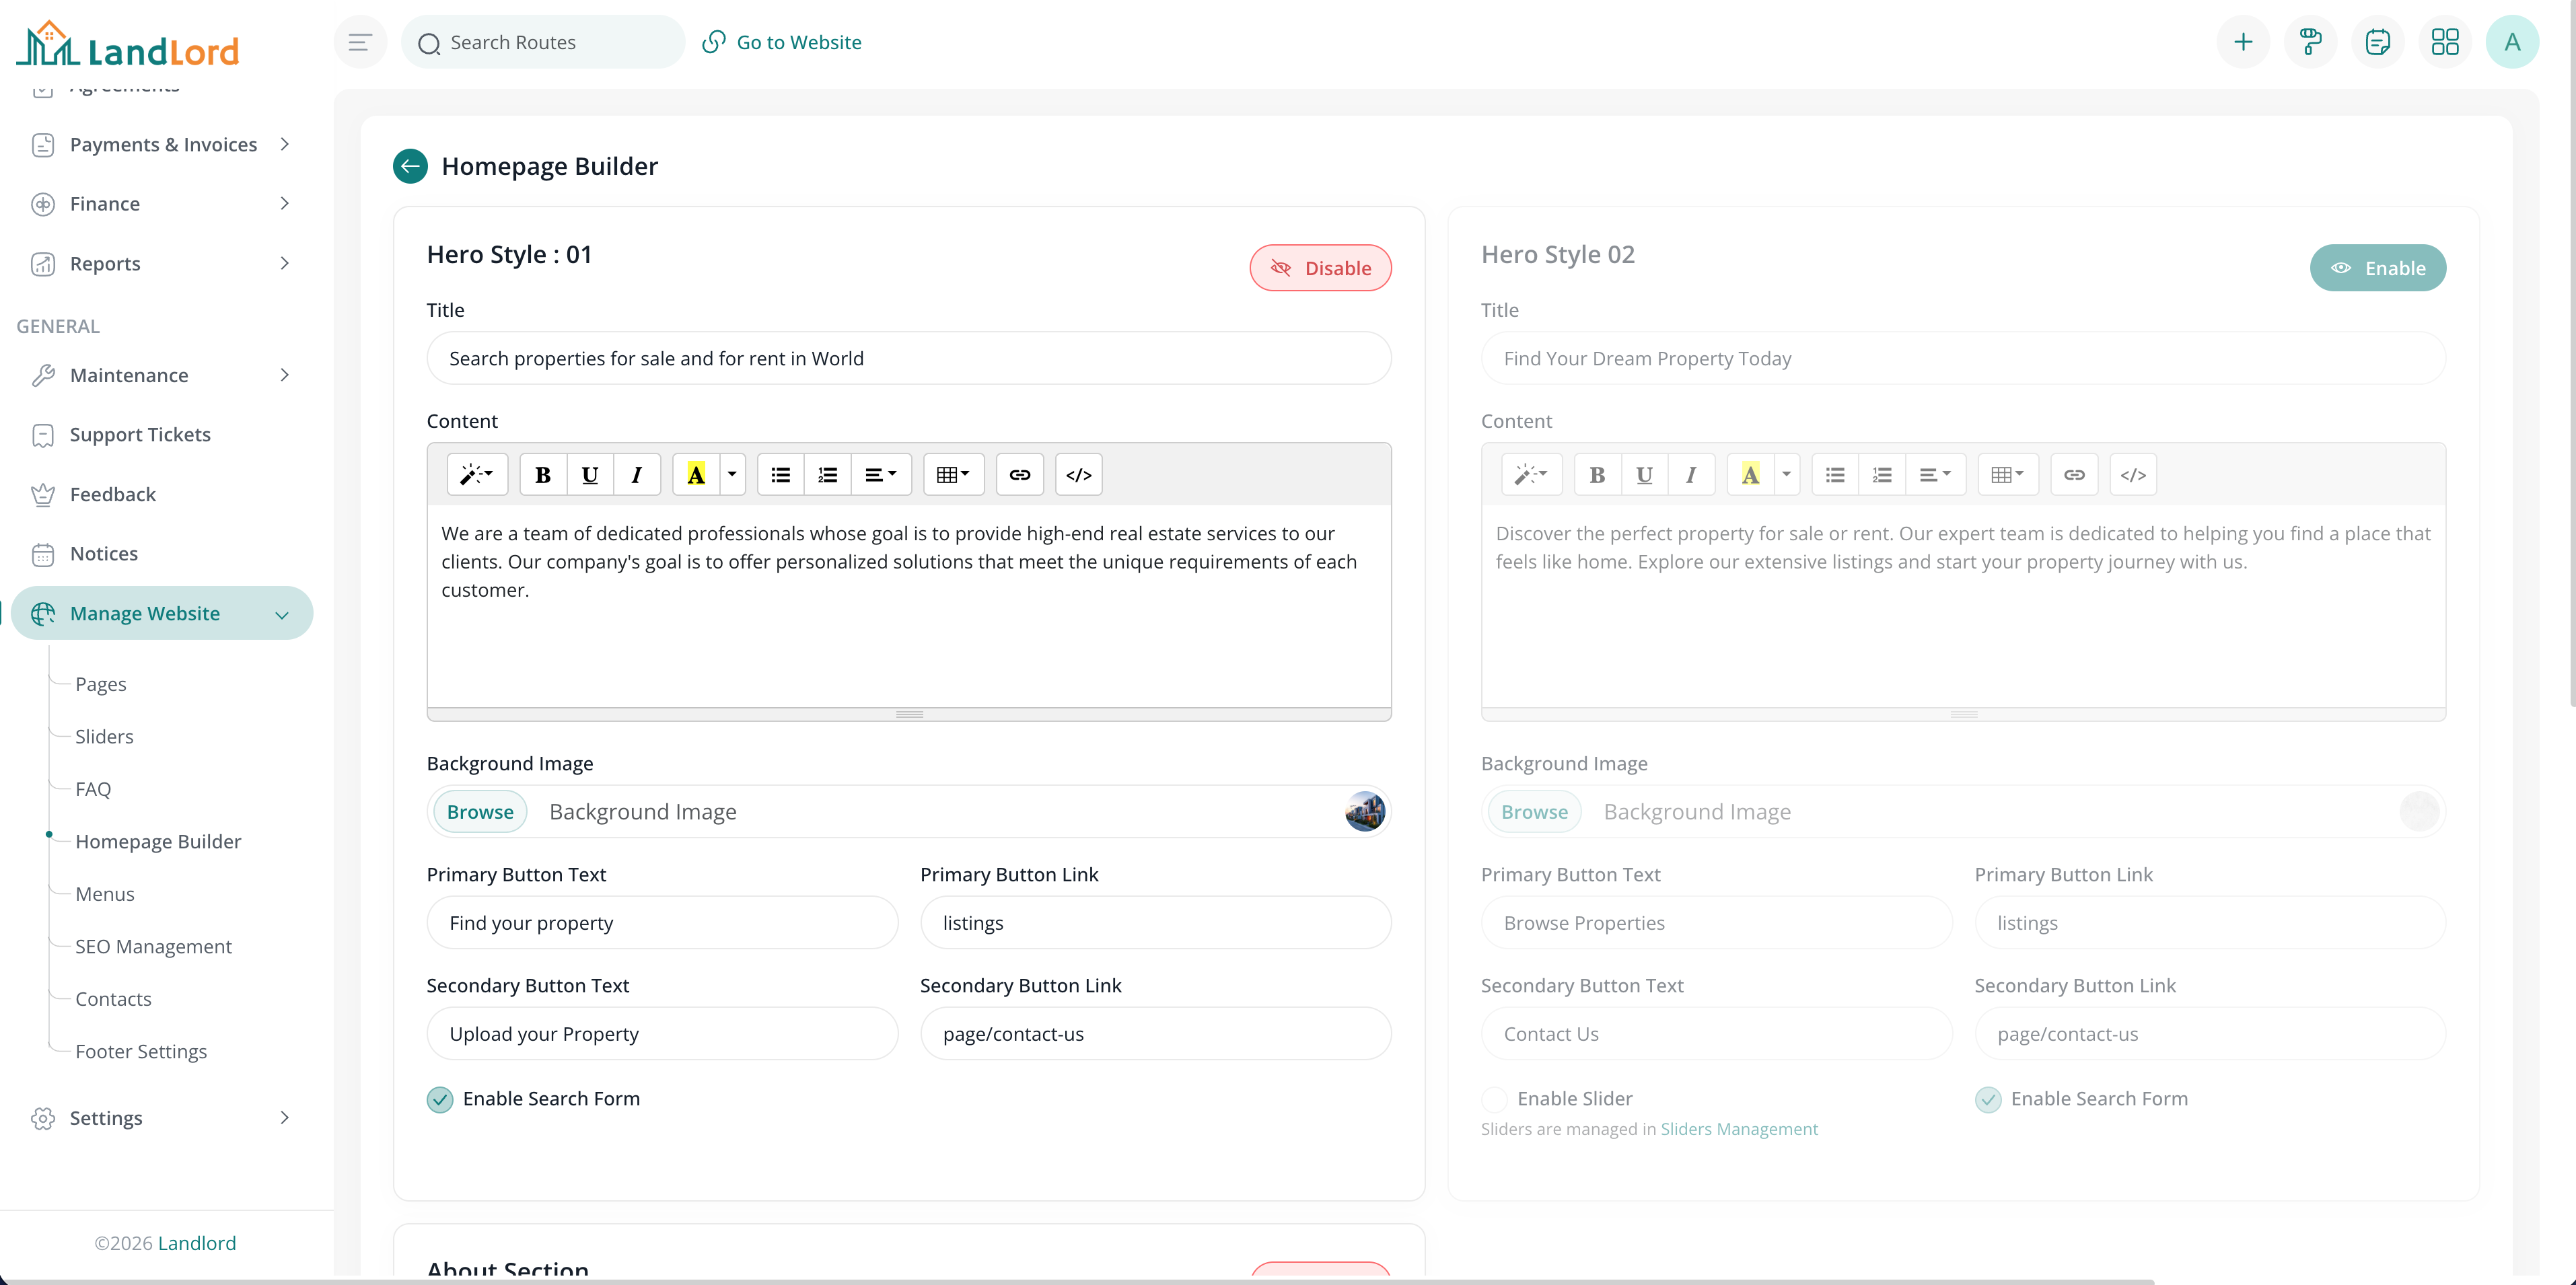This screenshot has width=2576, height=1285.
Task: Select Homepage Builder in the sidebar
Action: [158, 841]
